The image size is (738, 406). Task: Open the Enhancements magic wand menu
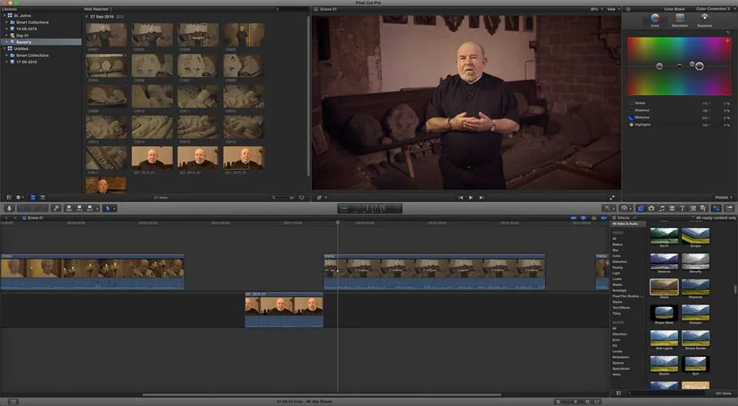point(608,208)
